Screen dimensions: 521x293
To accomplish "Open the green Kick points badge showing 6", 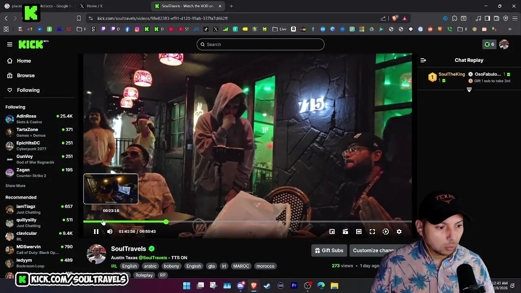I will coord(489,44).
